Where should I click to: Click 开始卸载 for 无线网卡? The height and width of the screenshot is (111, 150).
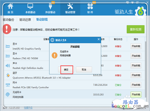pos(136,94)
